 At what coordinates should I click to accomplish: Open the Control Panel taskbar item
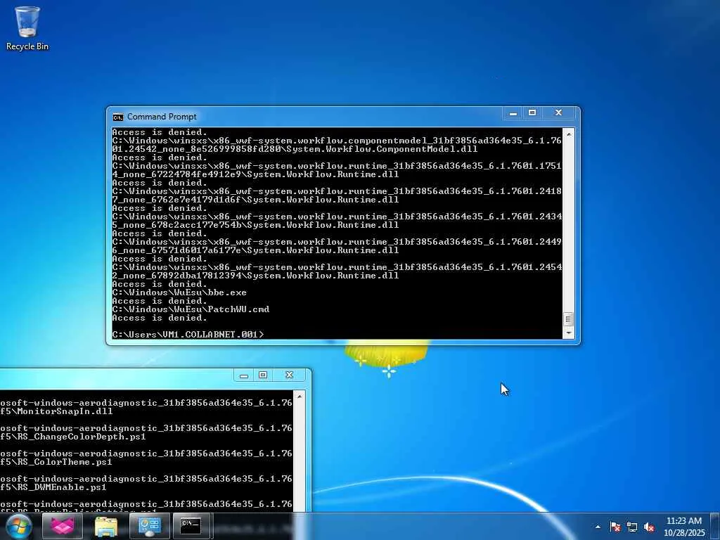(149, 526)
